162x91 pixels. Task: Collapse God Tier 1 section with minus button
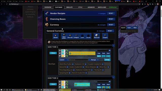tap(113, 45)
